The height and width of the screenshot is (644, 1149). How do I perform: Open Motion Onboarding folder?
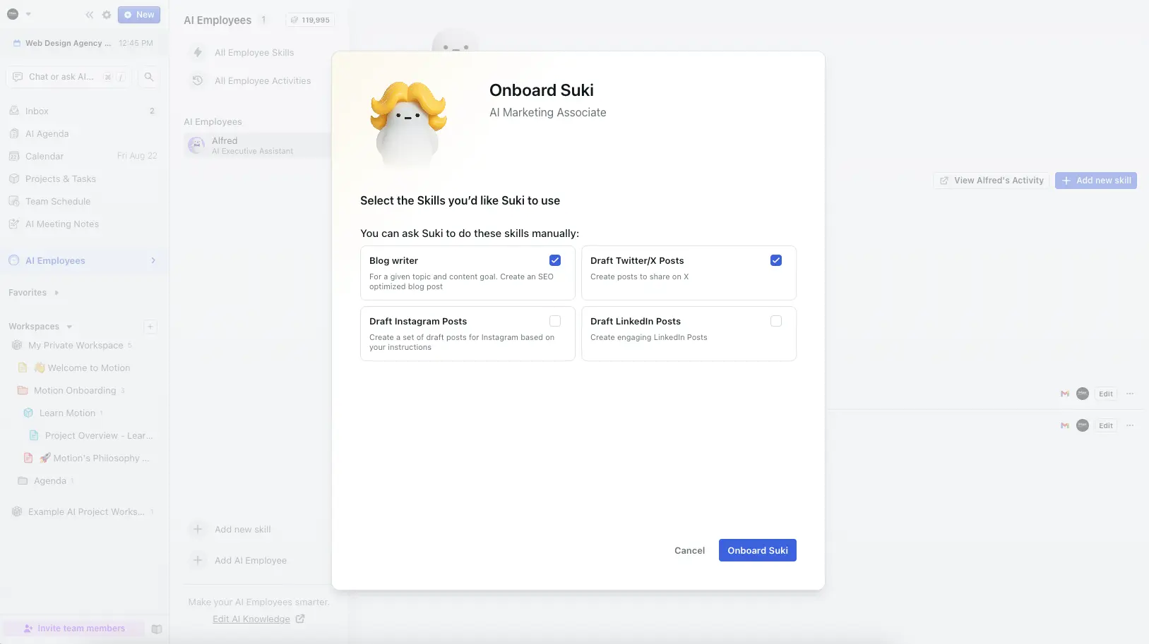click(x=74, y=390)
